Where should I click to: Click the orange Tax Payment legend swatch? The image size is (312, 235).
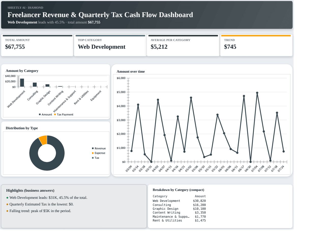coord(55,114)
